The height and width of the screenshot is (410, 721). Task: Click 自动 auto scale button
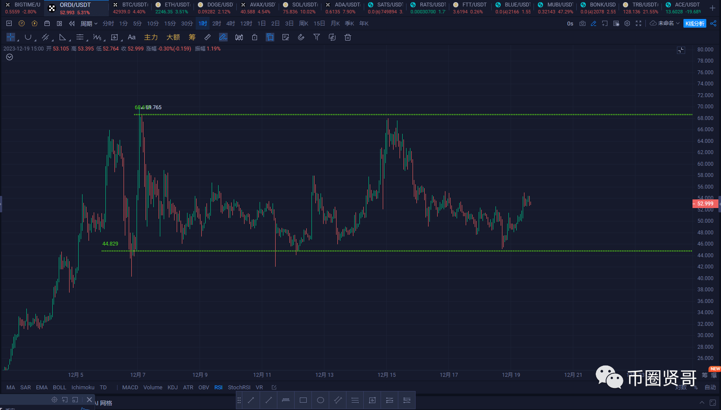pyautogui.click(x=711, y=387)
